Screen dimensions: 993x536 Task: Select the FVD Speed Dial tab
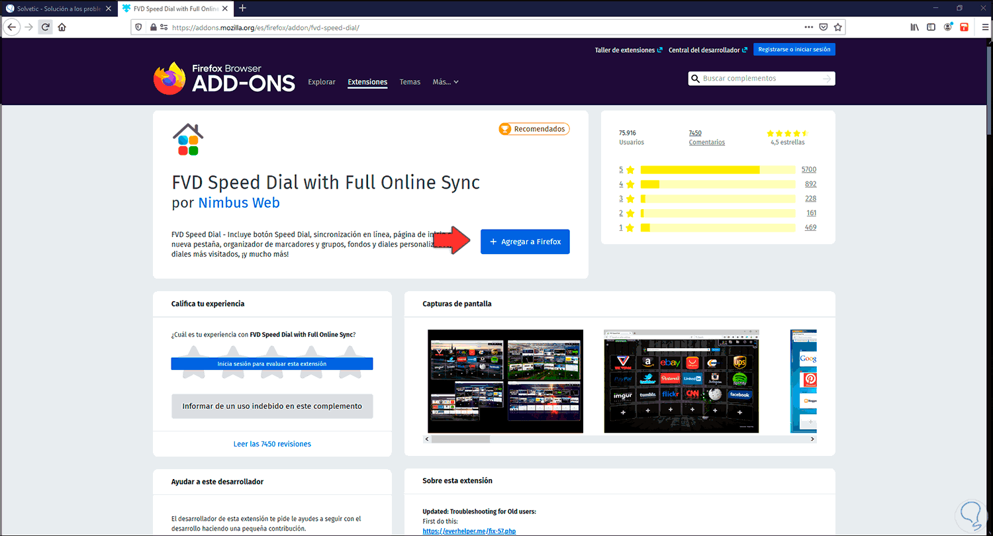175,9
